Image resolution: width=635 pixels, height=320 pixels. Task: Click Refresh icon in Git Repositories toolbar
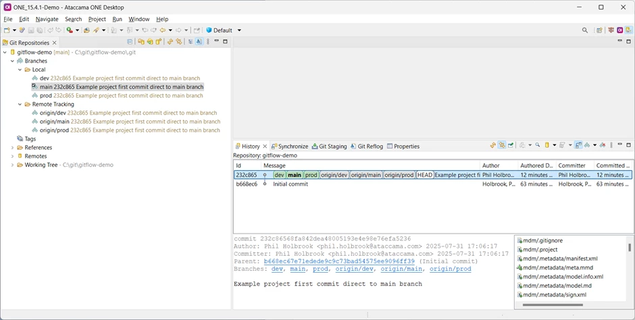tap(170, 42)
